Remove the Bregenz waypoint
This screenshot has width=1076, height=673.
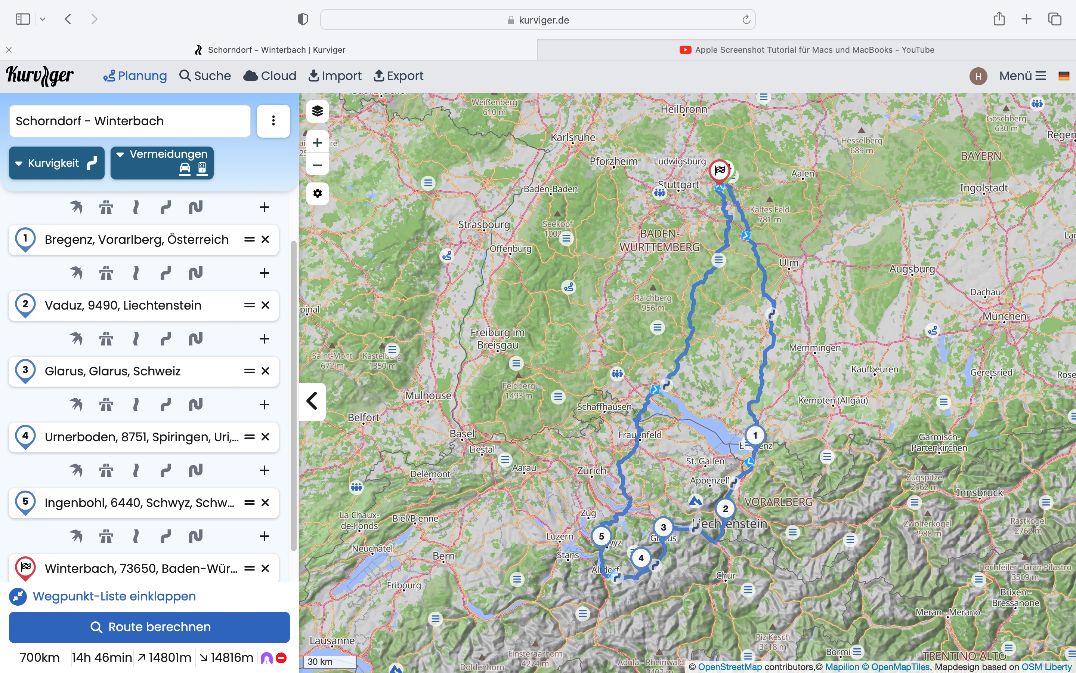(x=265, y=239)
